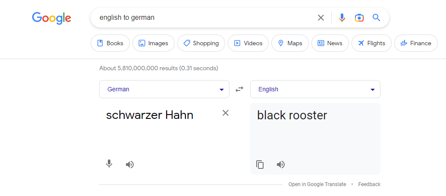Click the blue search magnifier icon

pyautogui.click(x=376, y=18)
